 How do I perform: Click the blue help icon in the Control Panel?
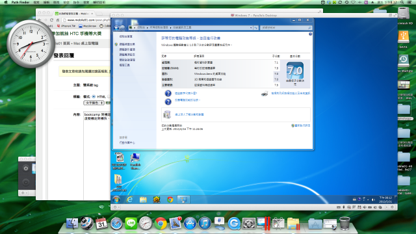(x=310, y=34)
